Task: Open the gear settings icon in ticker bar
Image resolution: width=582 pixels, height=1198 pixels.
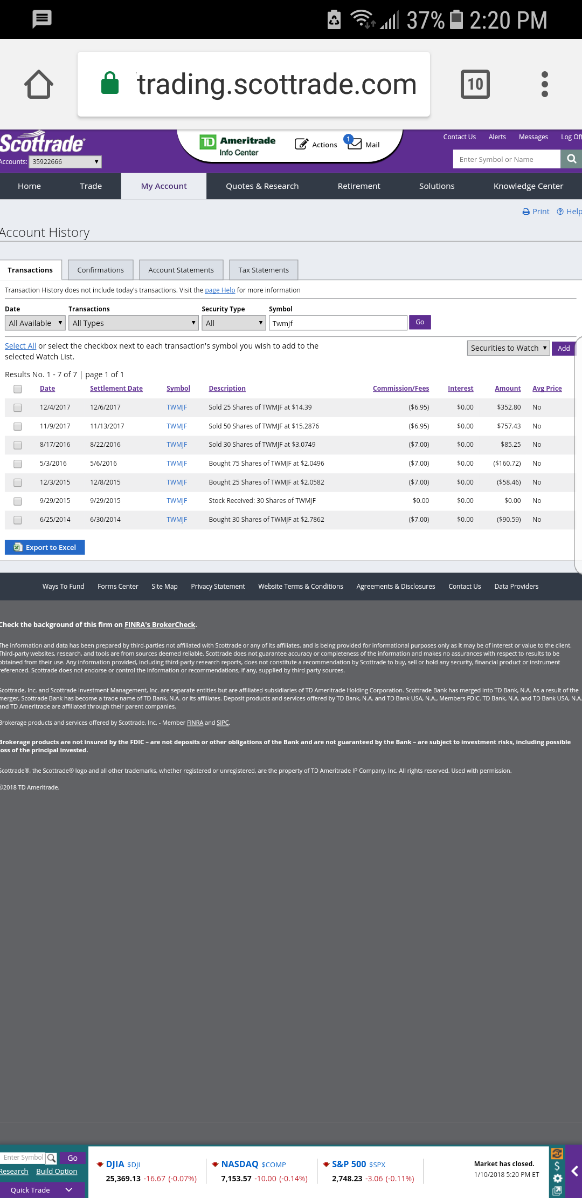Action: (x=558, y=1178)
